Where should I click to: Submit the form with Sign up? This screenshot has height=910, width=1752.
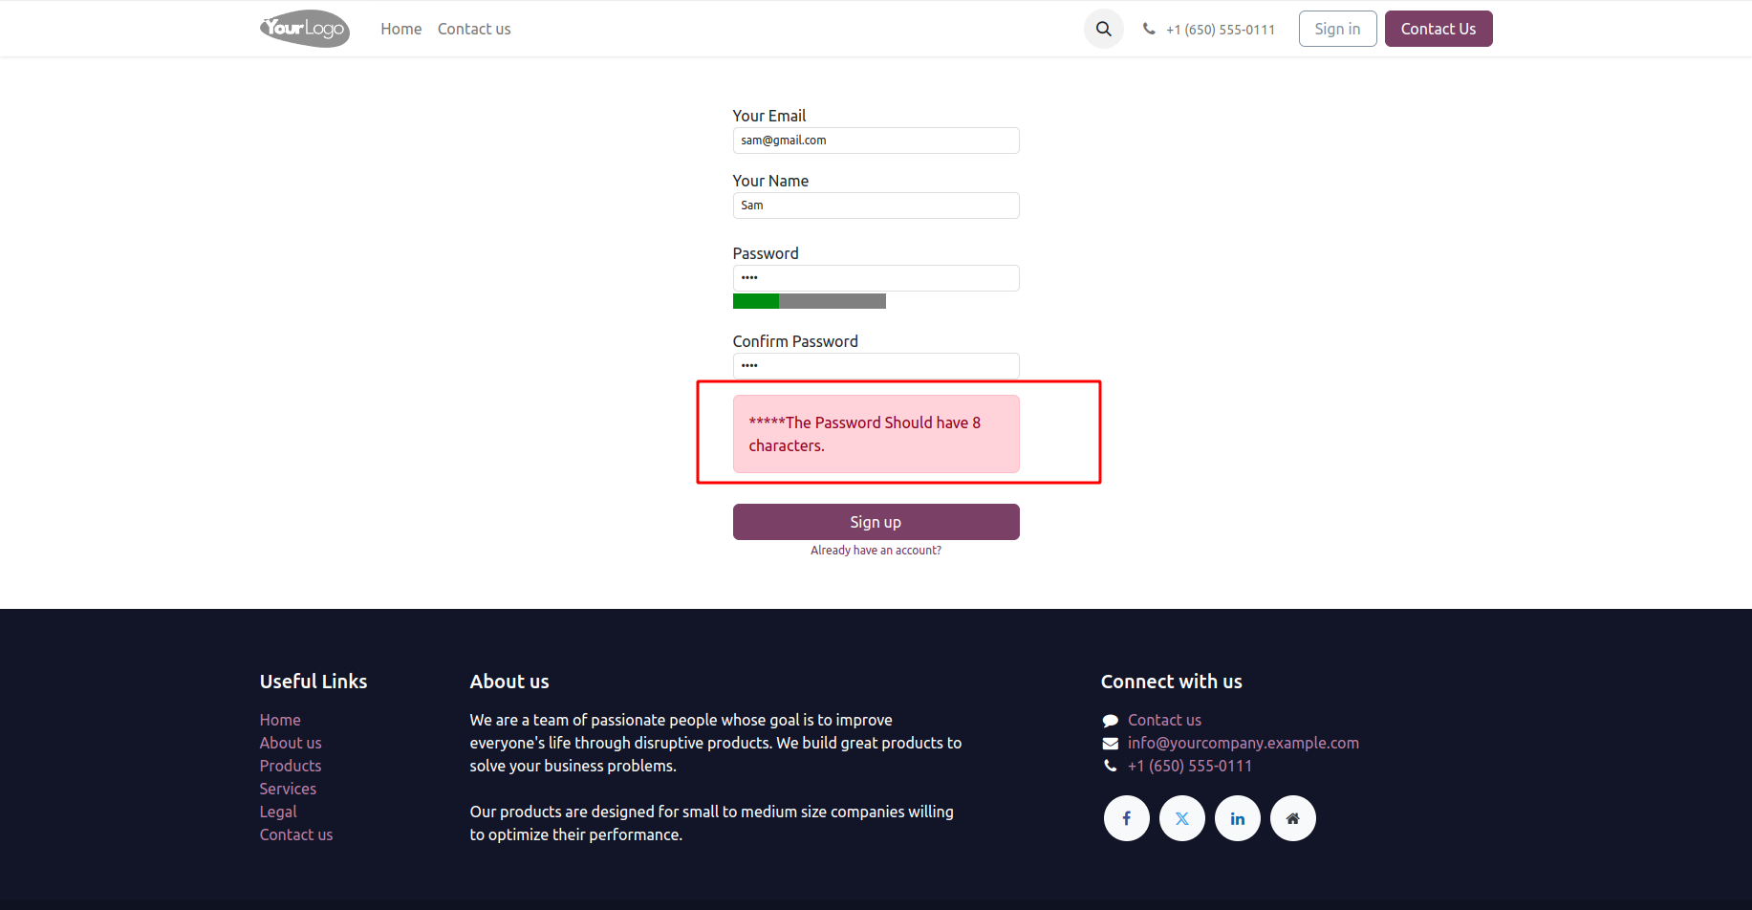(876, 522)
